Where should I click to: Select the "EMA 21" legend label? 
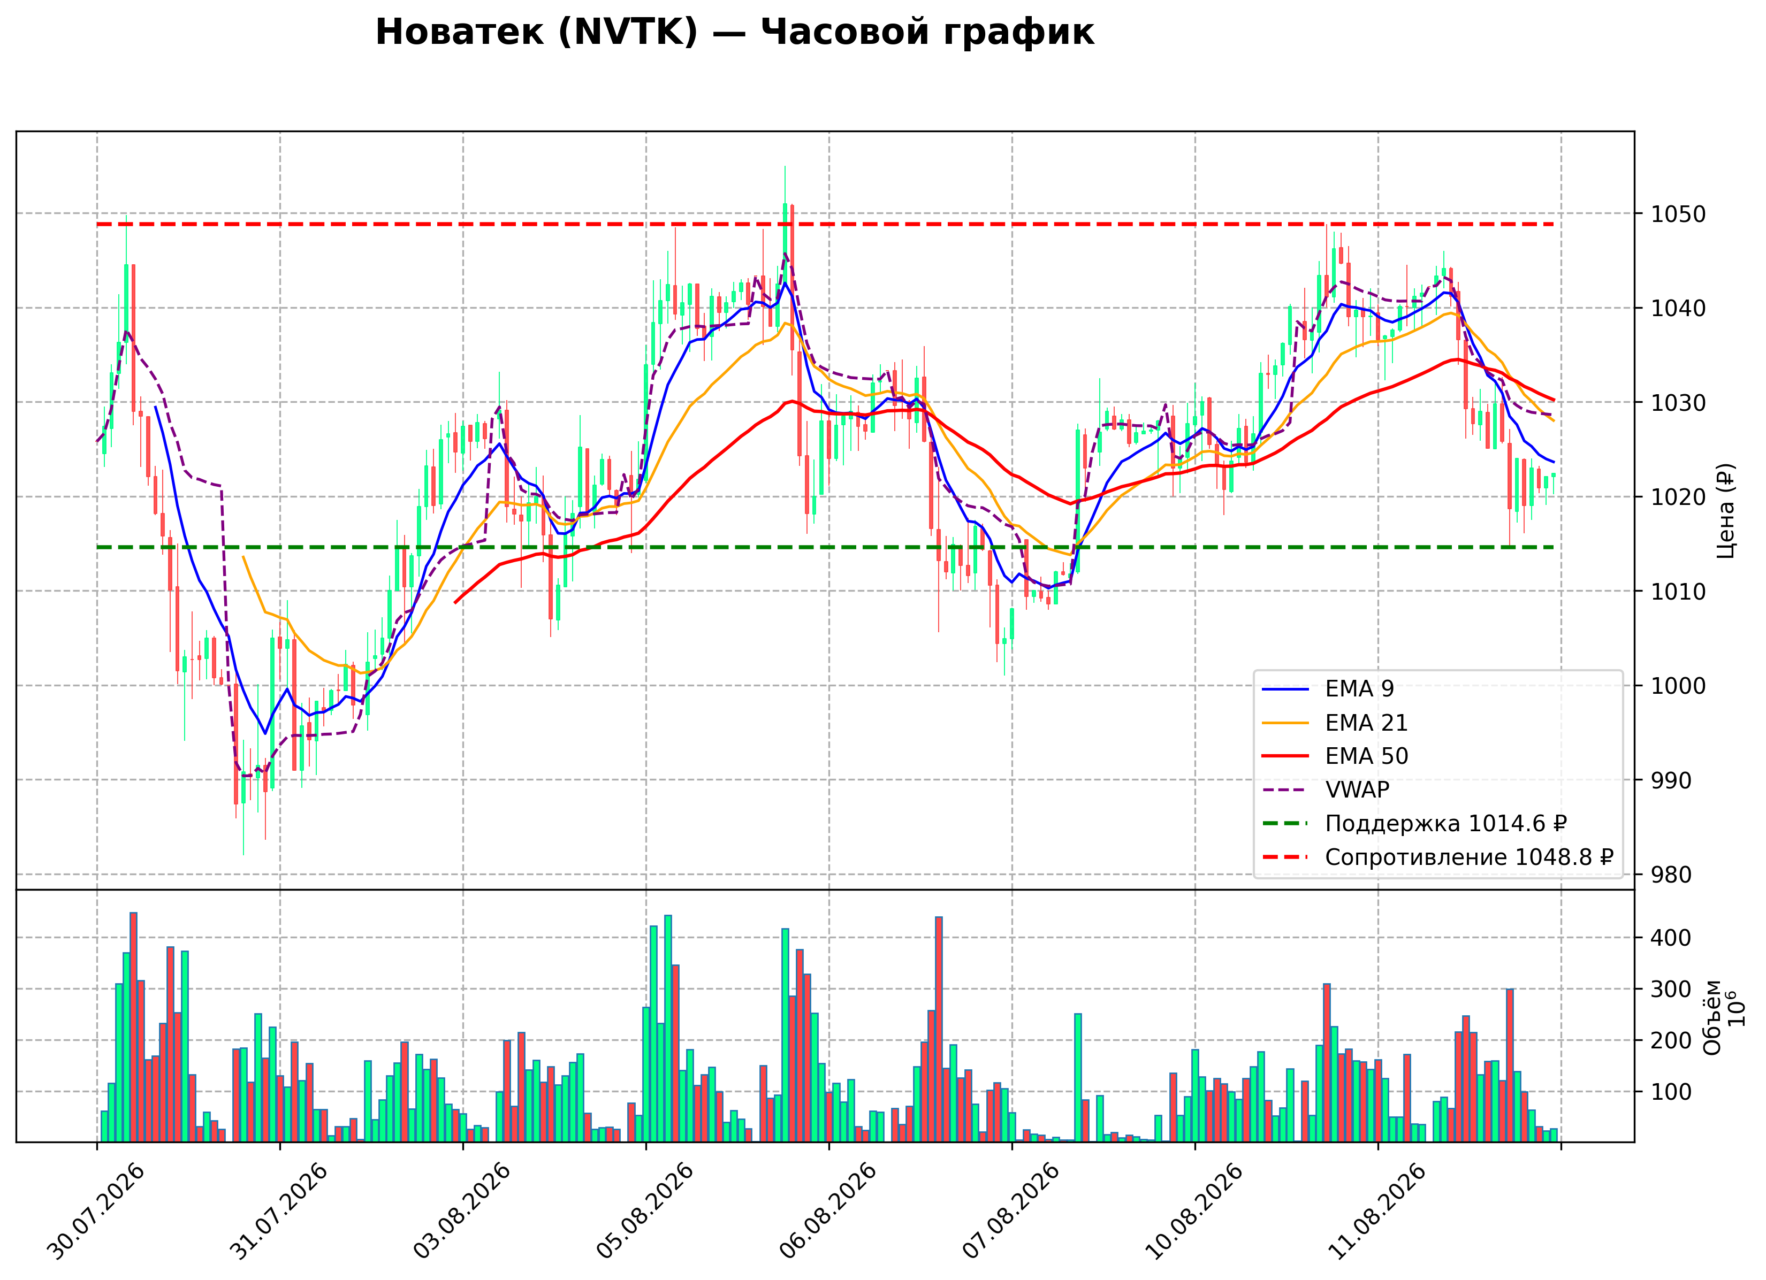1367,723
